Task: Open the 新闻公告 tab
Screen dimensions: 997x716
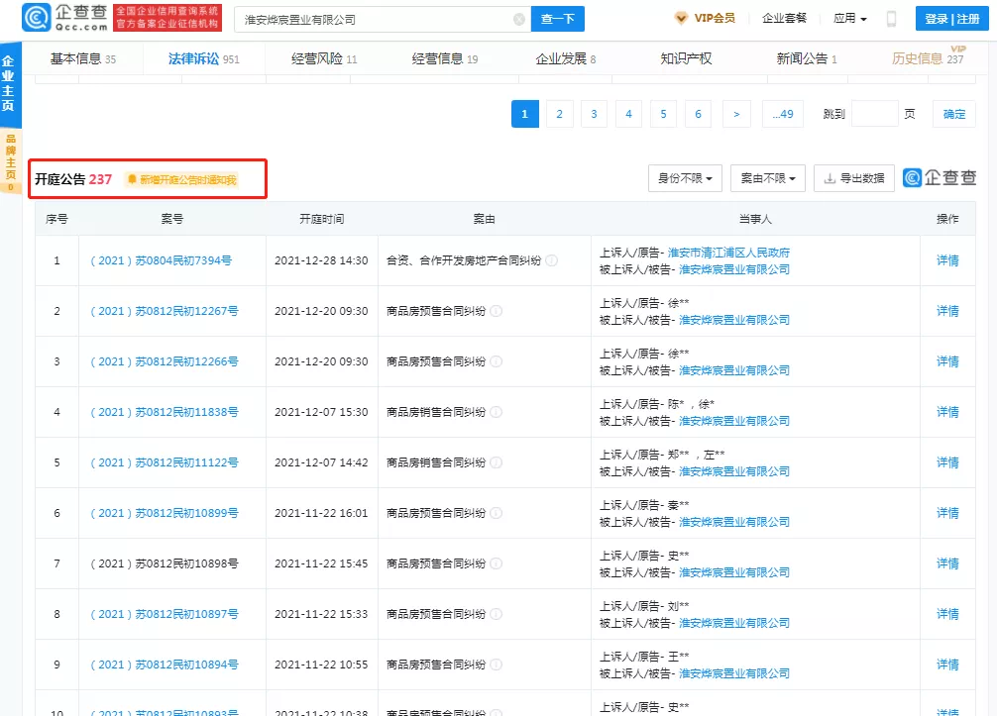Action: [x=807, y=59]
